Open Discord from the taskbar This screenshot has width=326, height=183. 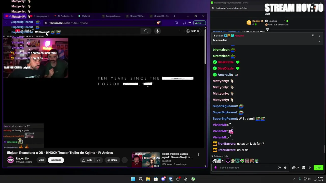pyautogui.click(x=163, y=179)
